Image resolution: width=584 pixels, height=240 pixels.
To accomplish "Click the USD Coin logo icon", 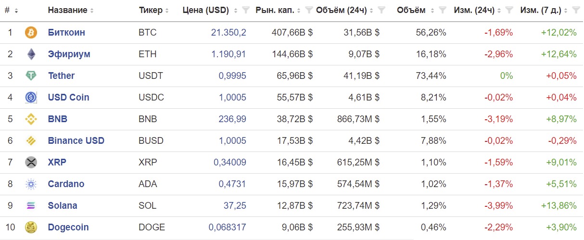I will click(x=31, y=97).
